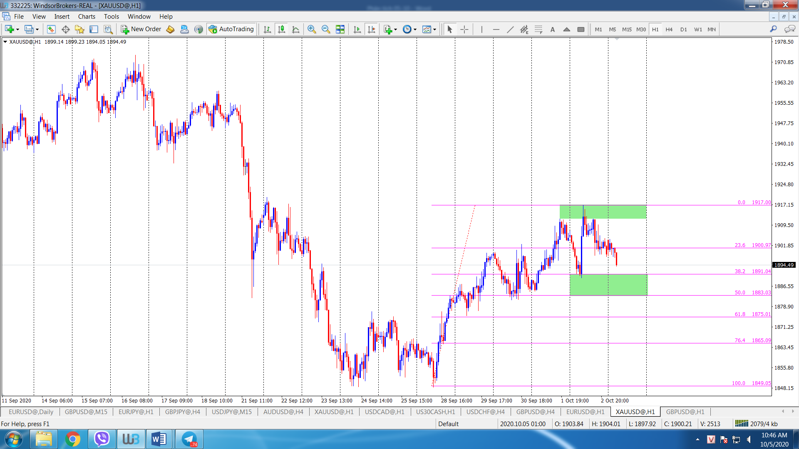Open the File menu
The height and width of the screenshot is (449, 799).
19,17
